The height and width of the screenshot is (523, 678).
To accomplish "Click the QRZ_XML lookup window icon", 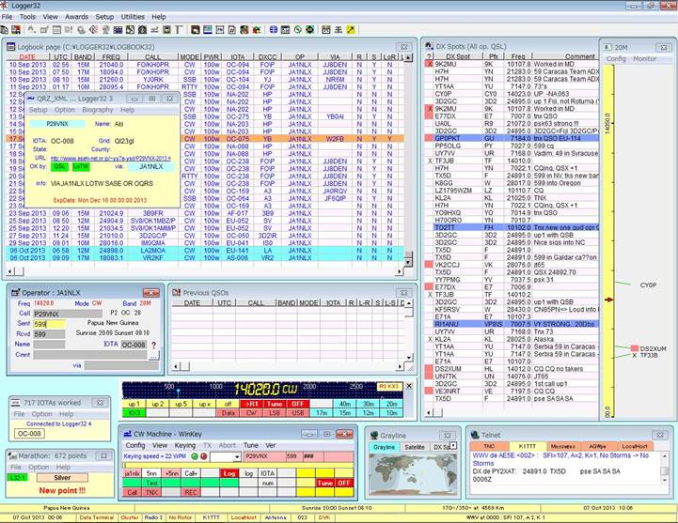I will coord(31,99).
